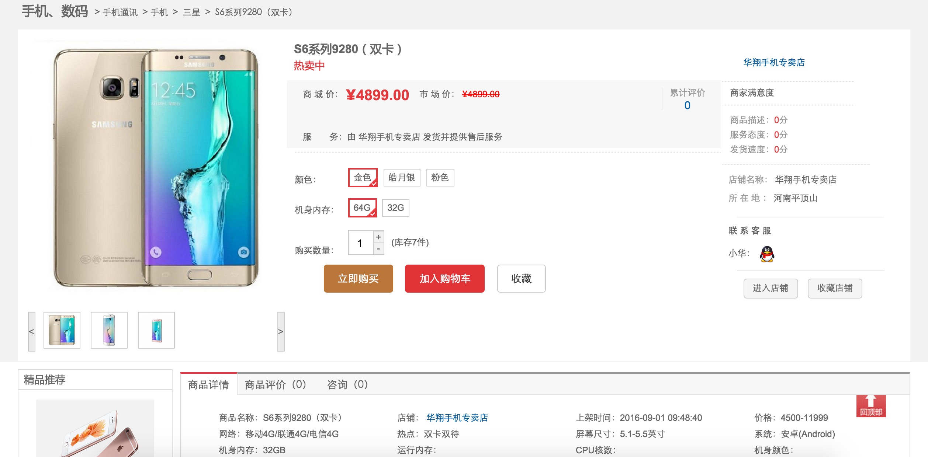Screen dimensions: 928x457
Task: Select the 粉色 color option
Action: coord(440,178)
